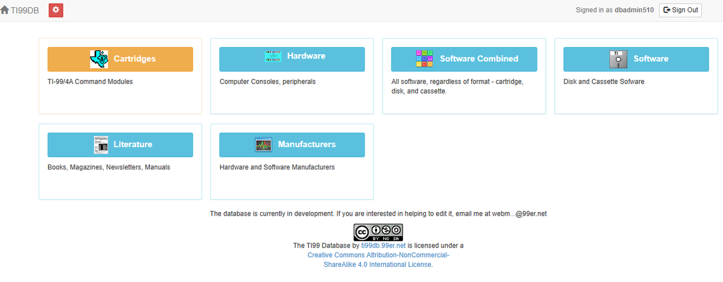
Task: Click 'Hardware and Software Manufacturers' description text
Action: click(277, 167)
